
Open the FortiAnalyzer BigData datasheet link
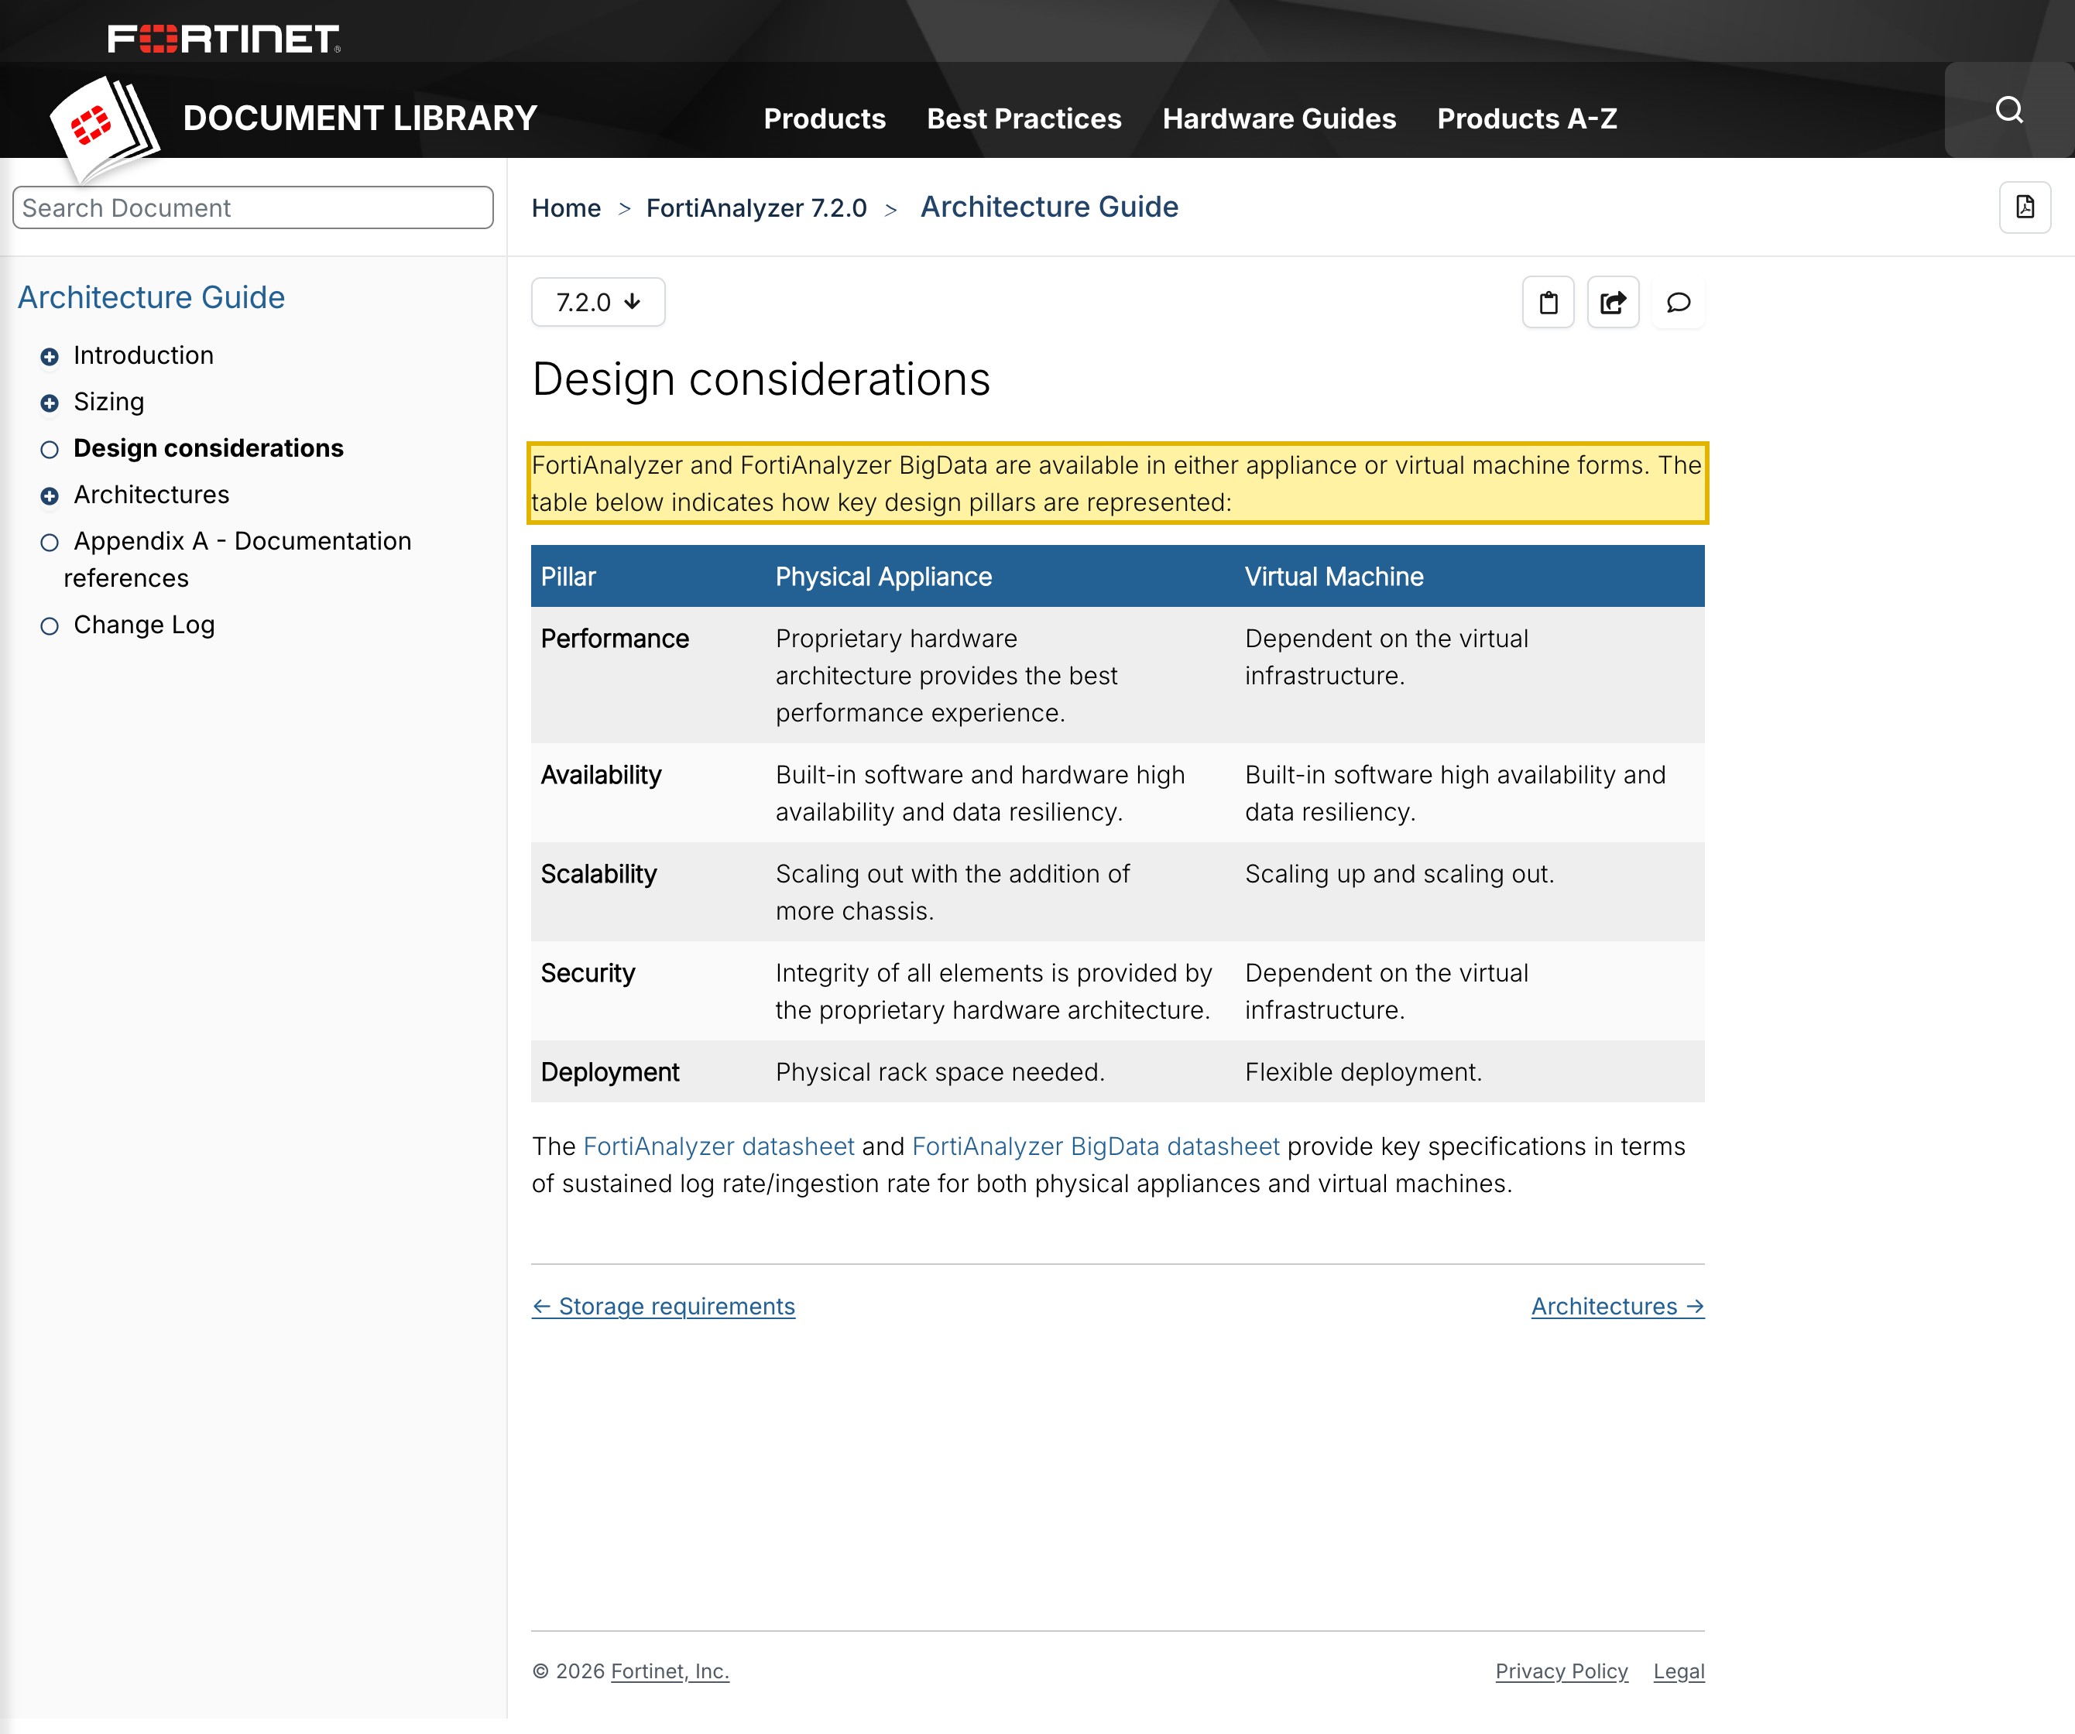(1096, 1146)
